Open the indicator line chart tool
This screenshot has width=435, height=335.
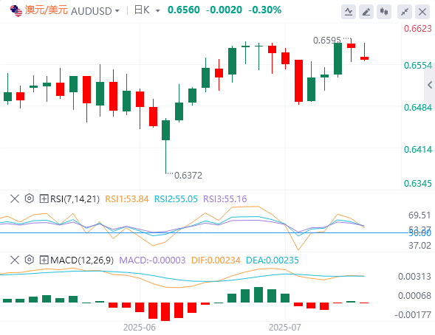[x=349, y=12]
